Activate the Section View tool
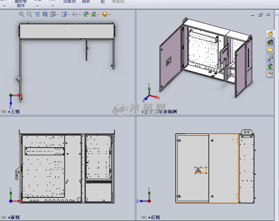The height and width of the screenshot is (221, 279). coord(45,14)
